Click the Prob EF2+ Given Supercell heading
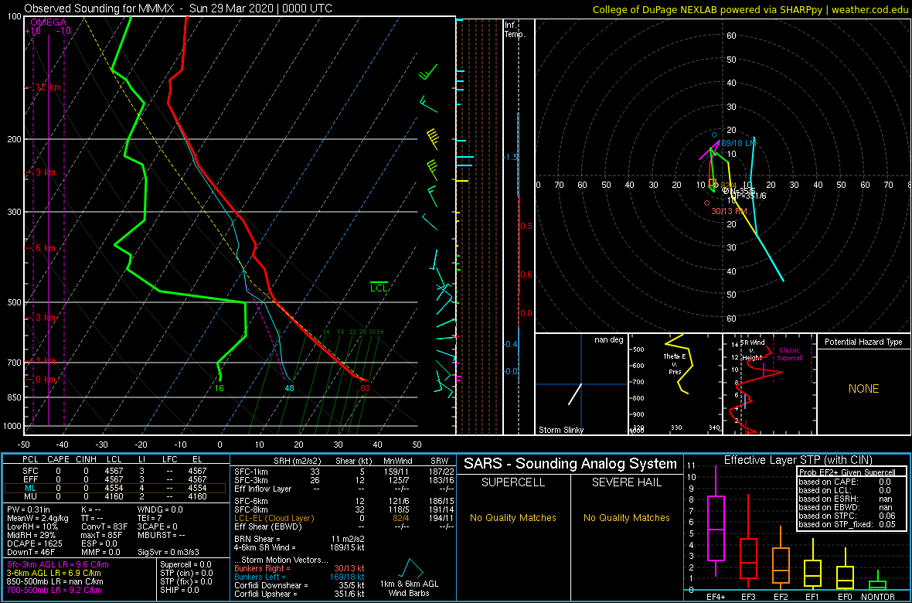This screenshot has width=912, height=603. click(846, 472)
